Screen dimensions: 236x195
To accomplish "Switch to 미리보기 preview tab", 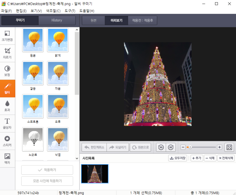I will [116, 20].
